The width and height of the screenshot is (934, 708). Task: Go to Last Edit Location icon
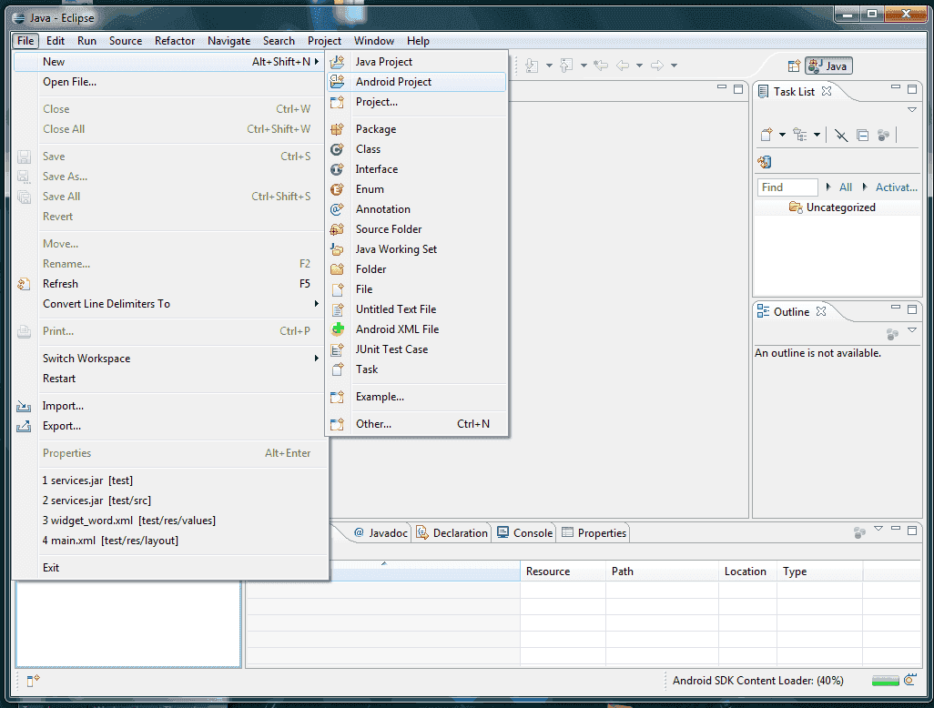[601, 66]
